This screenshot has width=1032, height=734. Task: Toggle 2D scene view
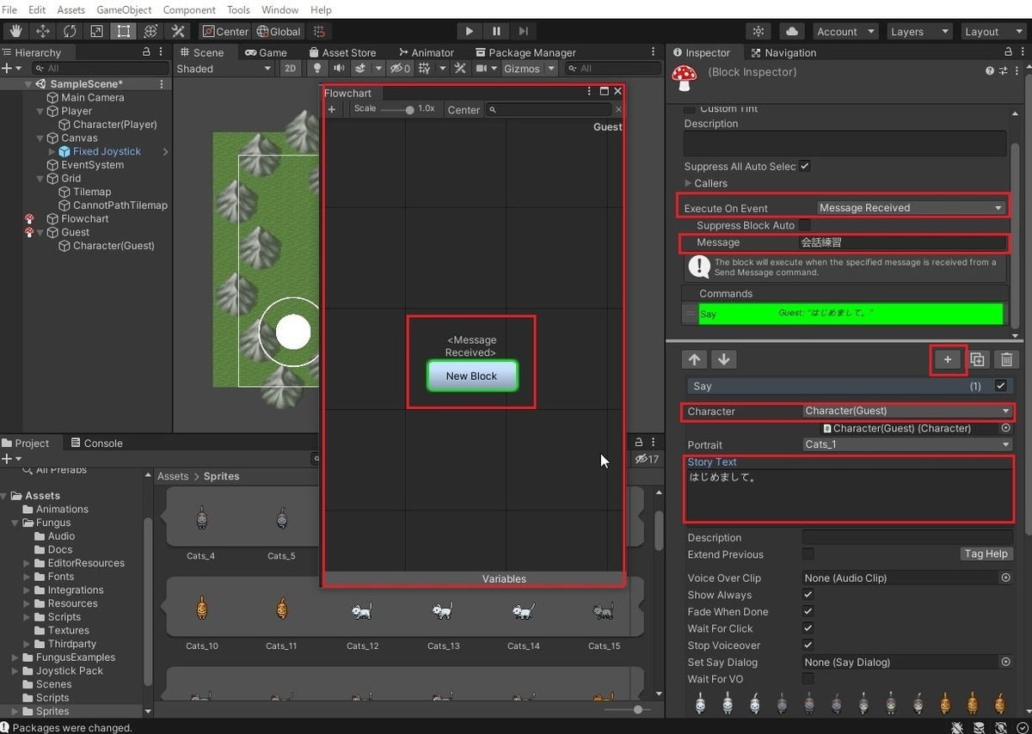tap(291, 69)
